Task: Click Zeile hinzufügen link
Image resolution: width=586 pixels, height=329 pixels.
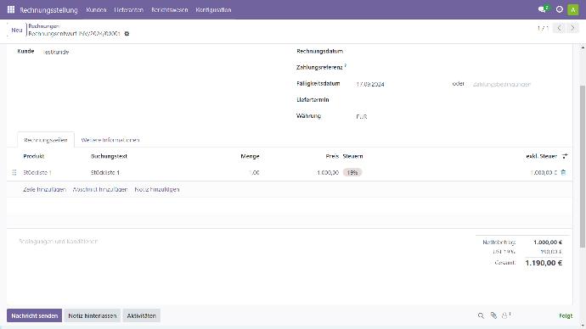Action: tap(44, 189)
